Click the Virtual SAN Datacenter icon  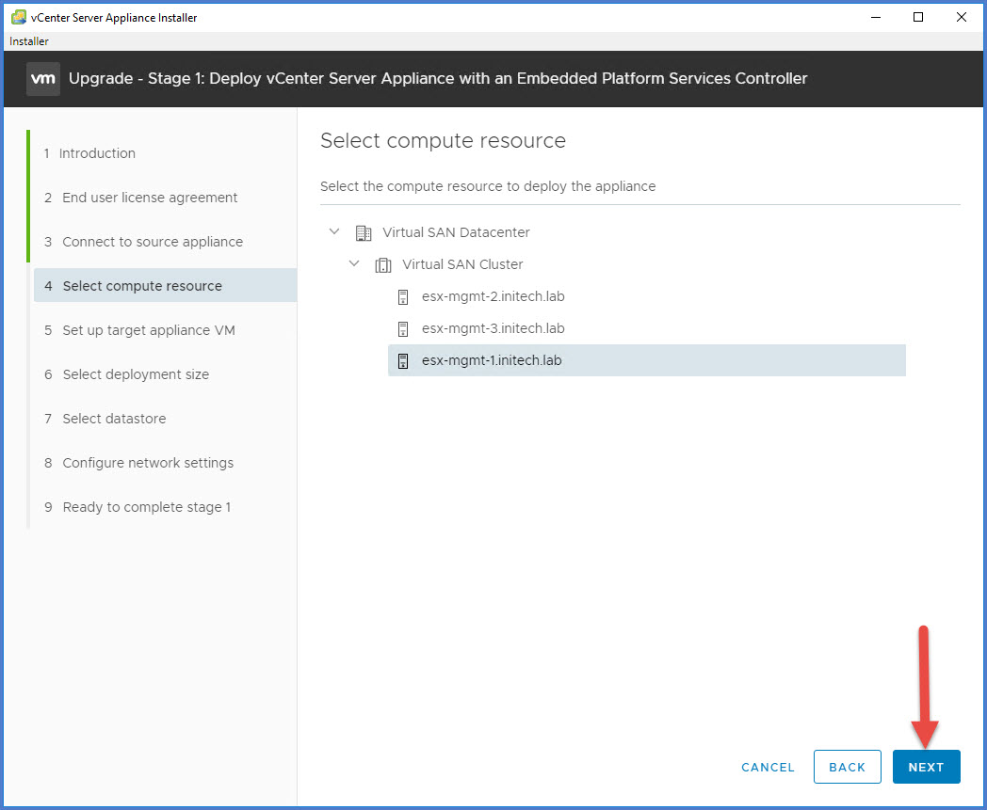363,232
